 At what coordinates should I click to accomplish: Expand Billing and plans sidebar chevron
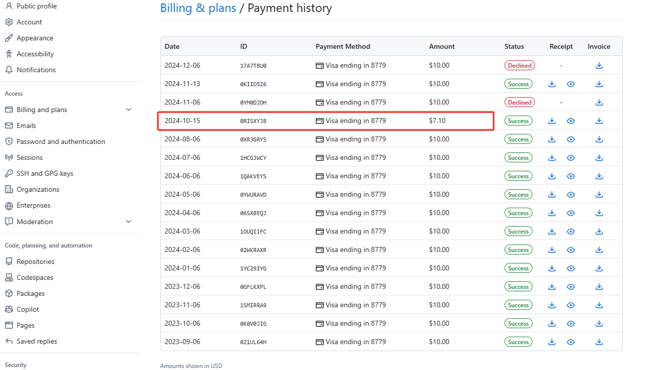pyautogui.click(x=129, y=110)
